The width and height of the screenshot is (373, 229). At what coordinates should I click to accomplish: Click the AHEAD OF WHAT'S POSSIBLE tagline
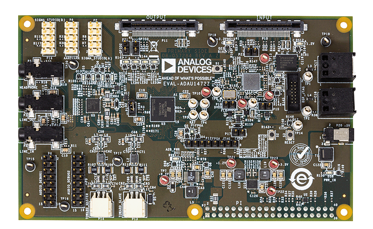click(x=188, y=78)
